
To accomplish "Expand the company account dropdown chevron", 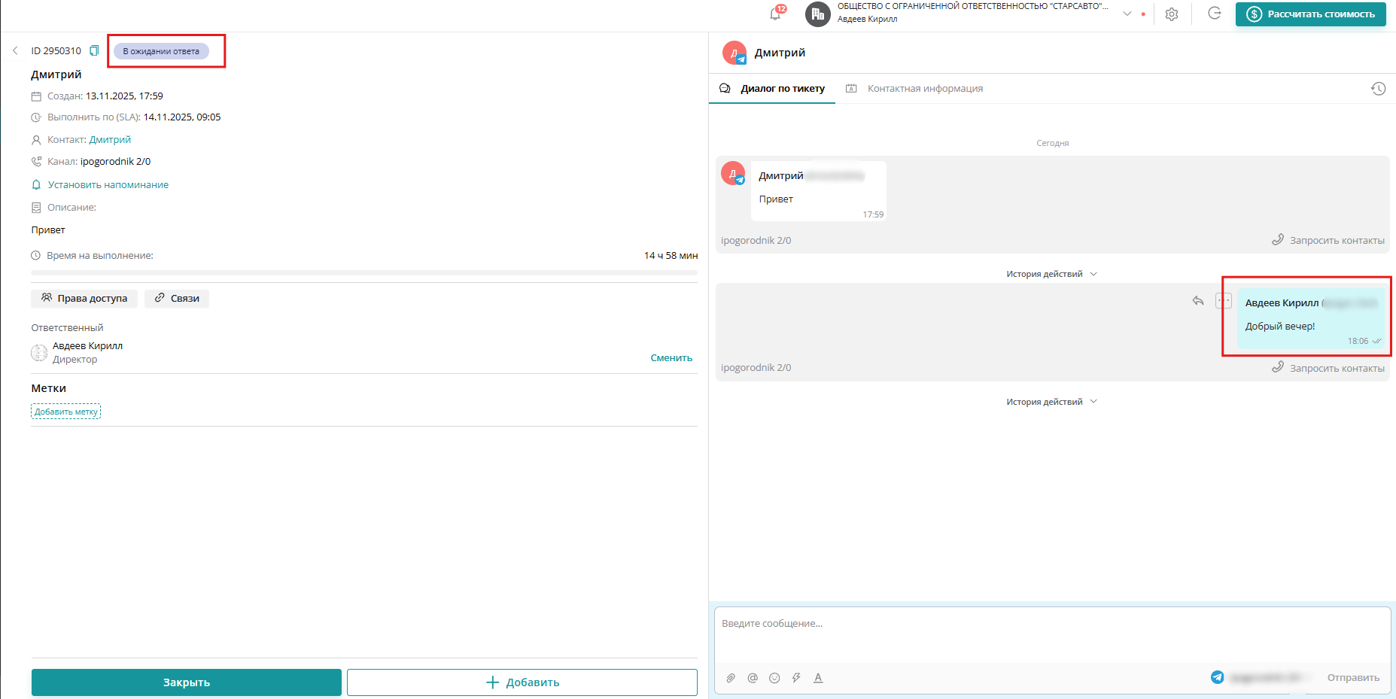I will coord(1127,14).
